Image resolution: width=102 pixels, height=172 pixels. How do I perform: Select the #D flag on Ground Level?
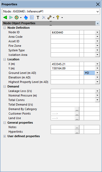tap(90, 73)
